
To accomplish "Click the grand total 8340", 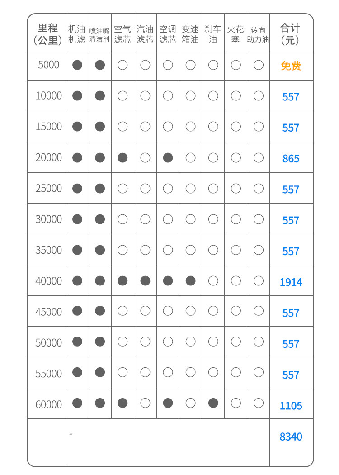I will tap(291, 437).
